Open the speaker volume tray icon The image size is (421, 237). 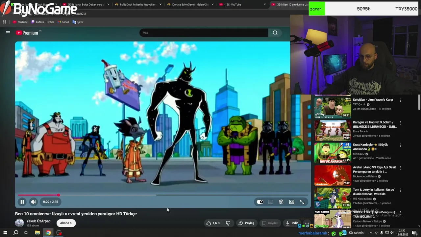392,233
